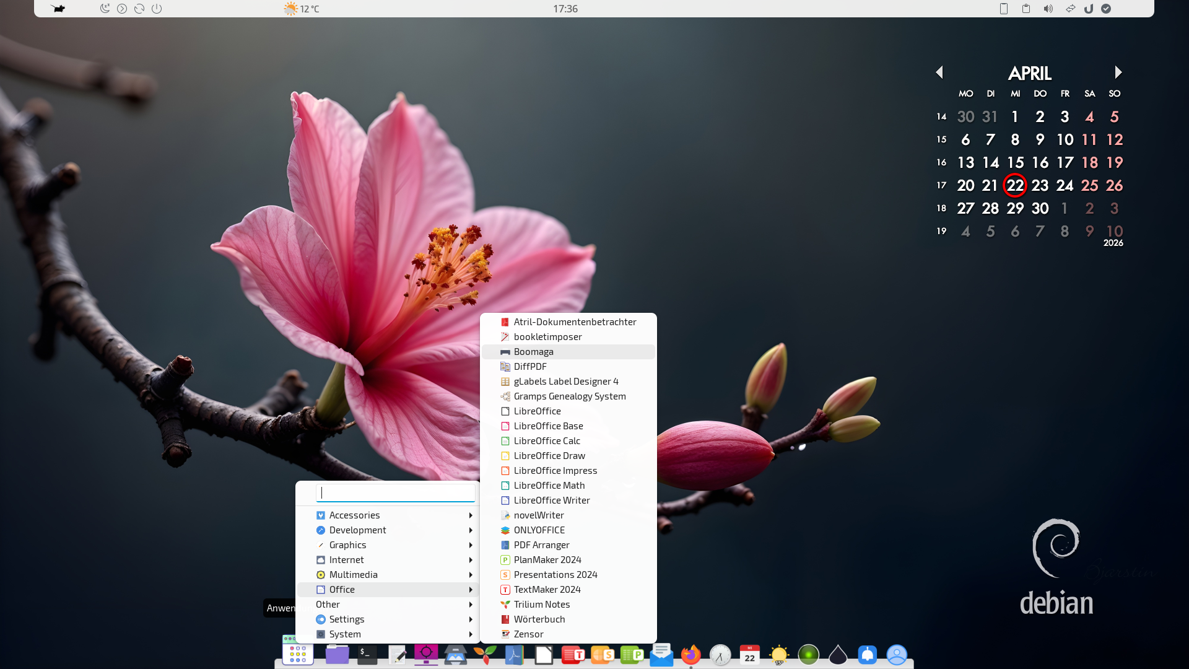Open ONLYOFFICE menu entry
Image resolution: width=1189 pixels, height=669 pixels.
click(x=539, y=530)
